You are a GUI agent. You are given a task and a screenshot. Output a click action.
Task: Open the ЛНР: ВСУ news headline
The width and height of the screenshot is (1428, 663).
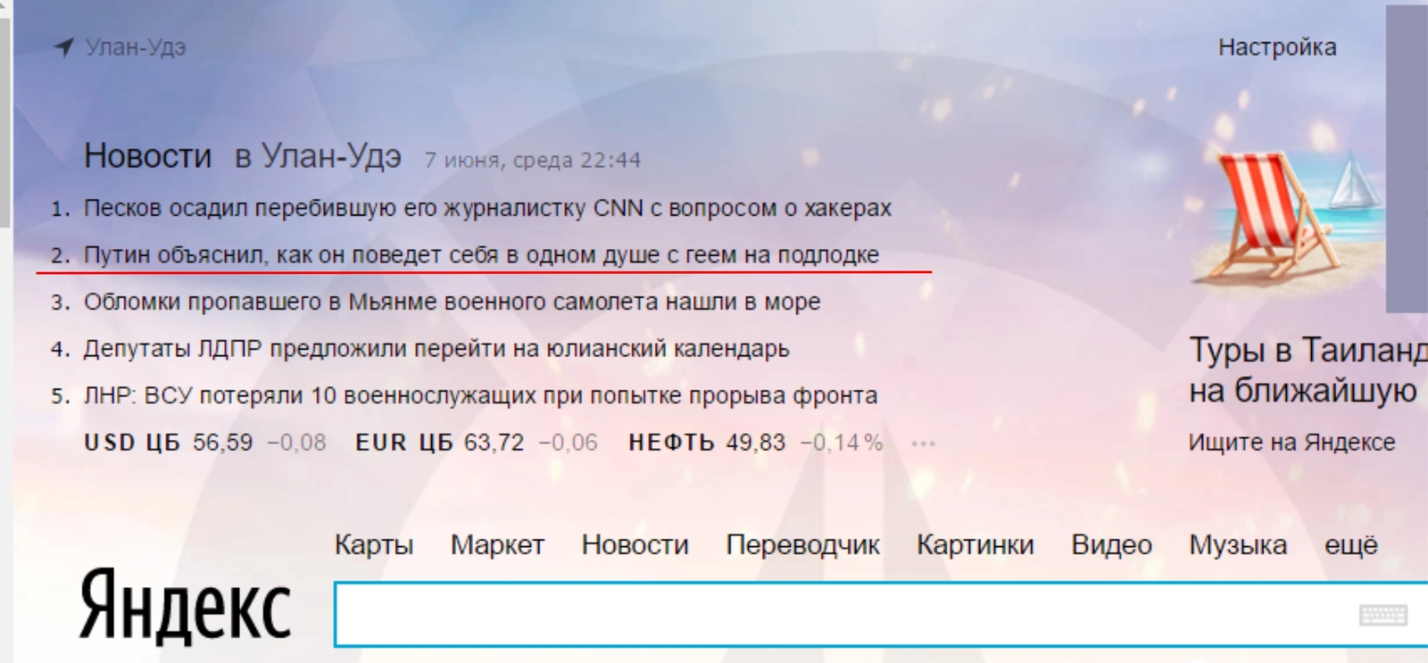tap(480, 395)
